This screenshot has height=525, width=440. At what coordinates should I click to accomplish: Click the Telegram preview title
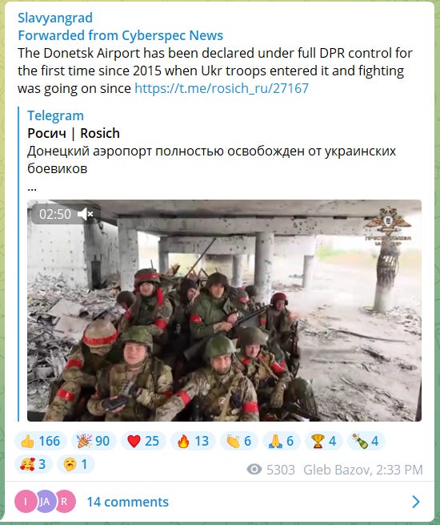tap(55, 115)
